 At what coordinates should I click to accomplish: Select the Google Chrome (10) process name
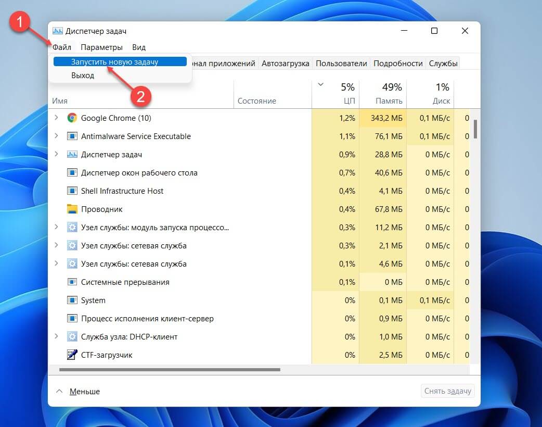(x=116, y=118)
